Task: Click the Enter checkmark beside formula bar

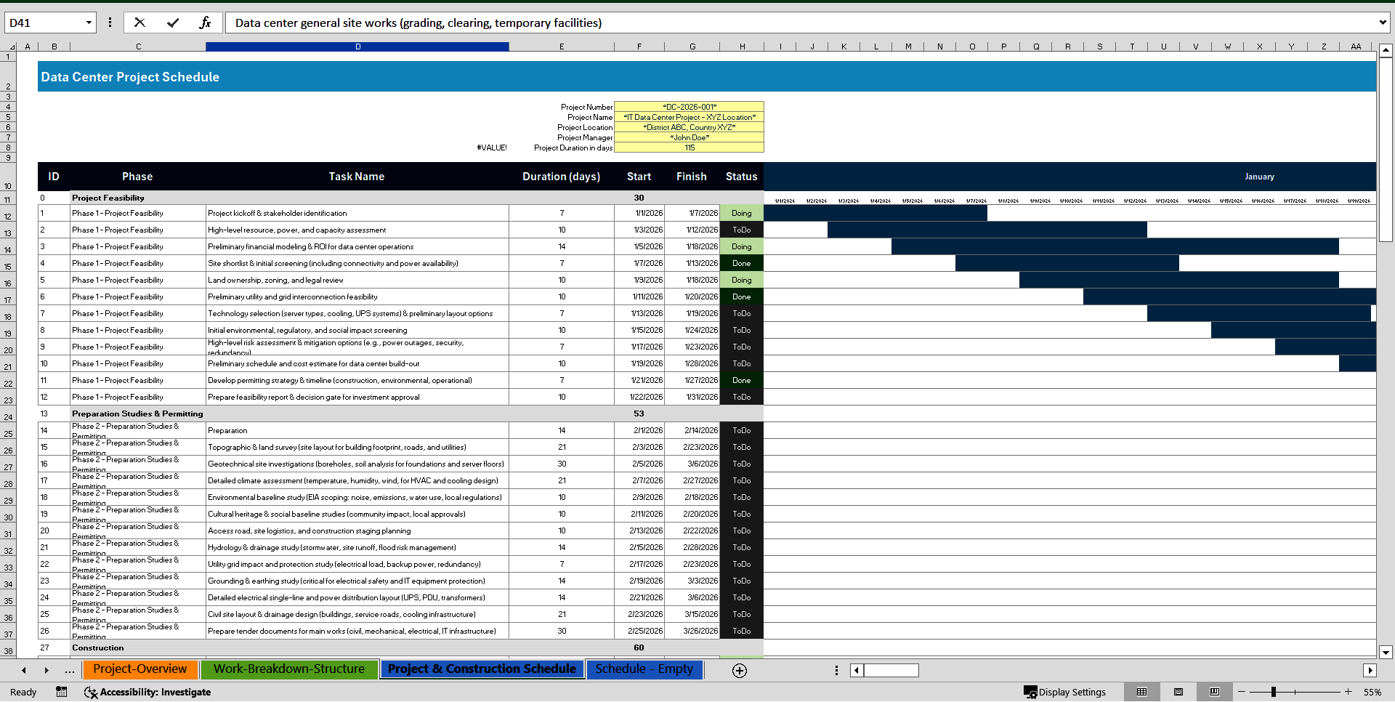Action: coord(173,22)
